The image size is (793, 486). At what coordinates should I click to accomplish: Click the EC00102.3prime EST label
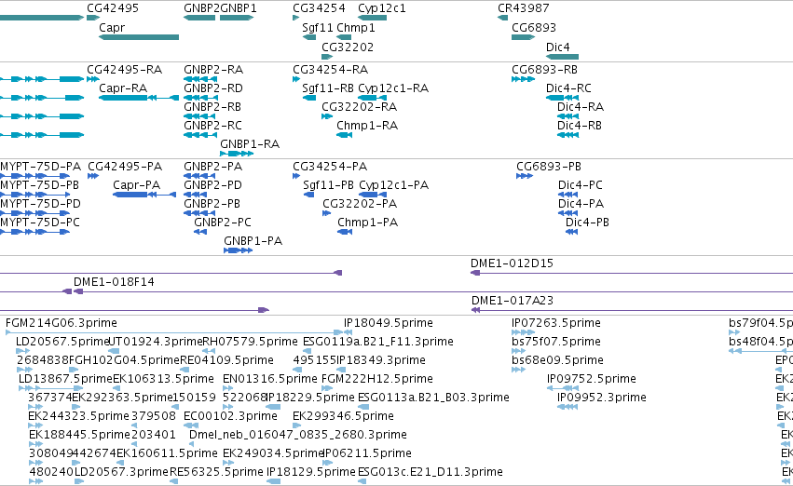pos(230,416)
